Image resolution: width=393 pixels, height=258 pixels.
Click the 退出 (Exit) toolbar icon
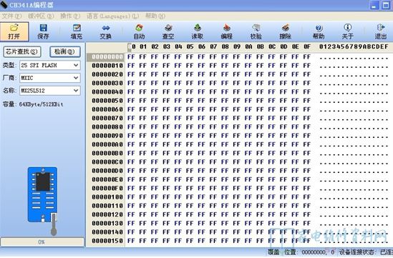(380, 31)
